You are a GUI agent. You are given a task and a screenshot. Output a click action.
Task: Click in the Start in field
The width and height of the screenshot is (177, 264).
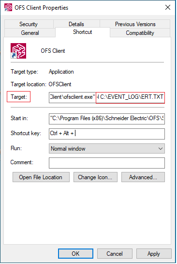coord(107,119)
